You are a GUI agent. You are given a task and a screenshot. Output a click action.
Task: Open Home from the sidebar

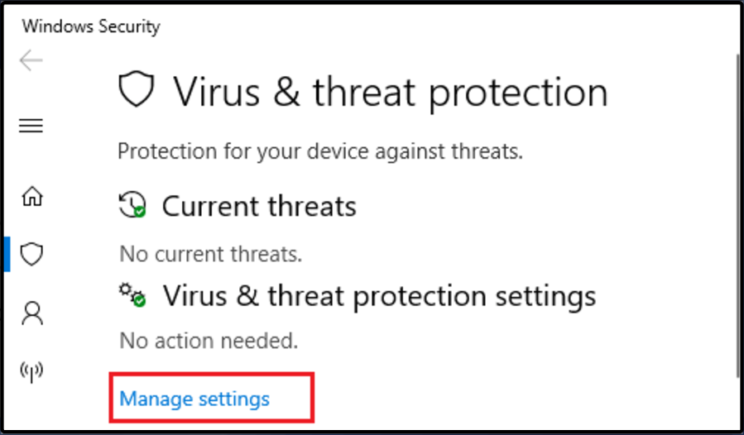click(31, 197)
